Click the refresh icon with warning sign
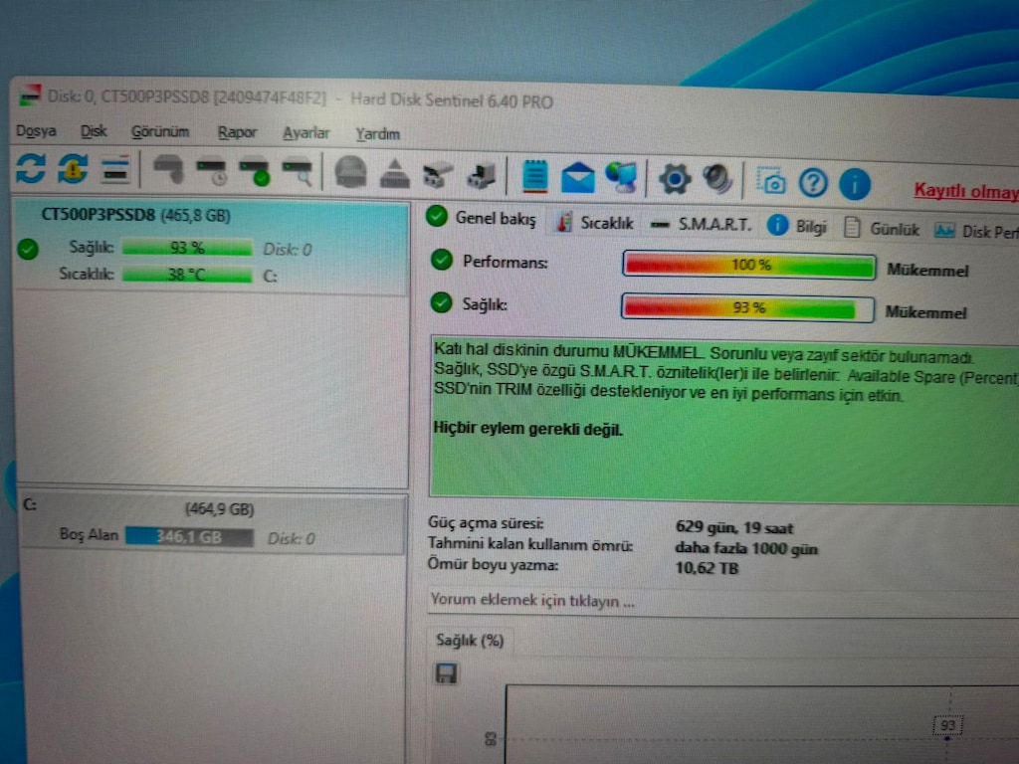 click(73, 169)
